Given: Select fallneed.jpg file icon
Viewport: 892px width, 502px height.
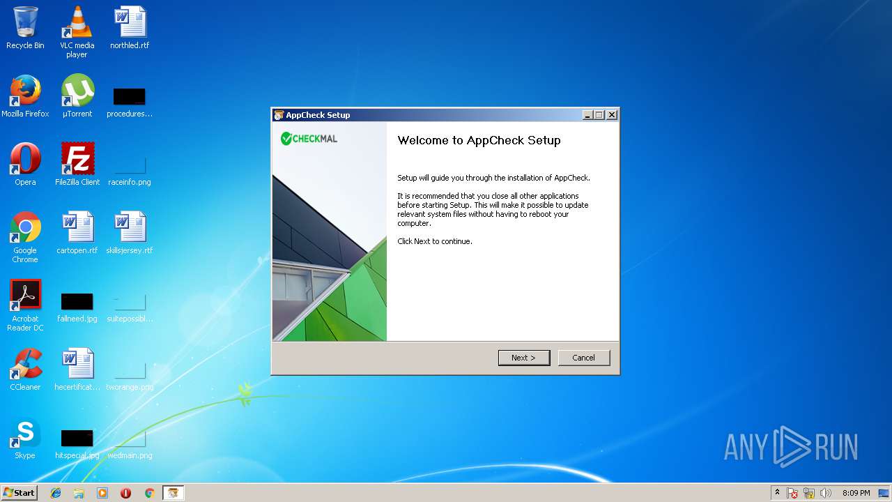Looking at the screenshot, I should pyautogui.click(x=77, y=307).
